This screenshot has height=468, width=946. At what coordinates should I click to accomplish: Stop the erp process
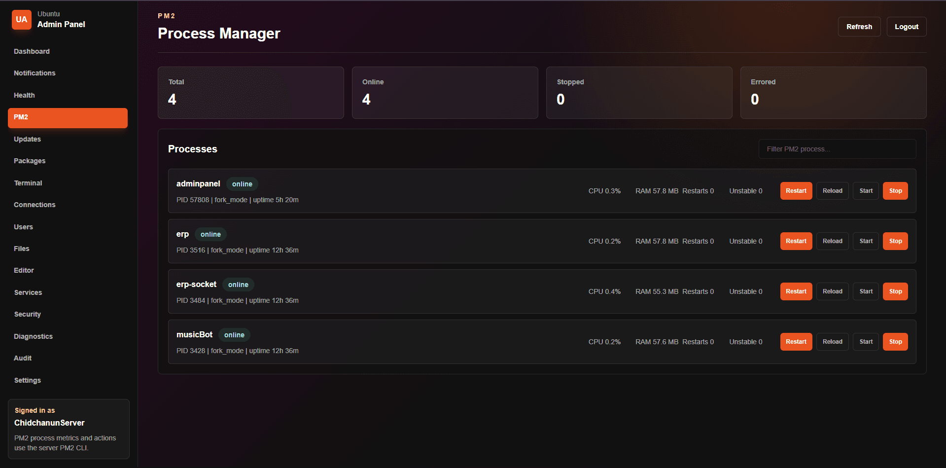[x=895, y=241]
